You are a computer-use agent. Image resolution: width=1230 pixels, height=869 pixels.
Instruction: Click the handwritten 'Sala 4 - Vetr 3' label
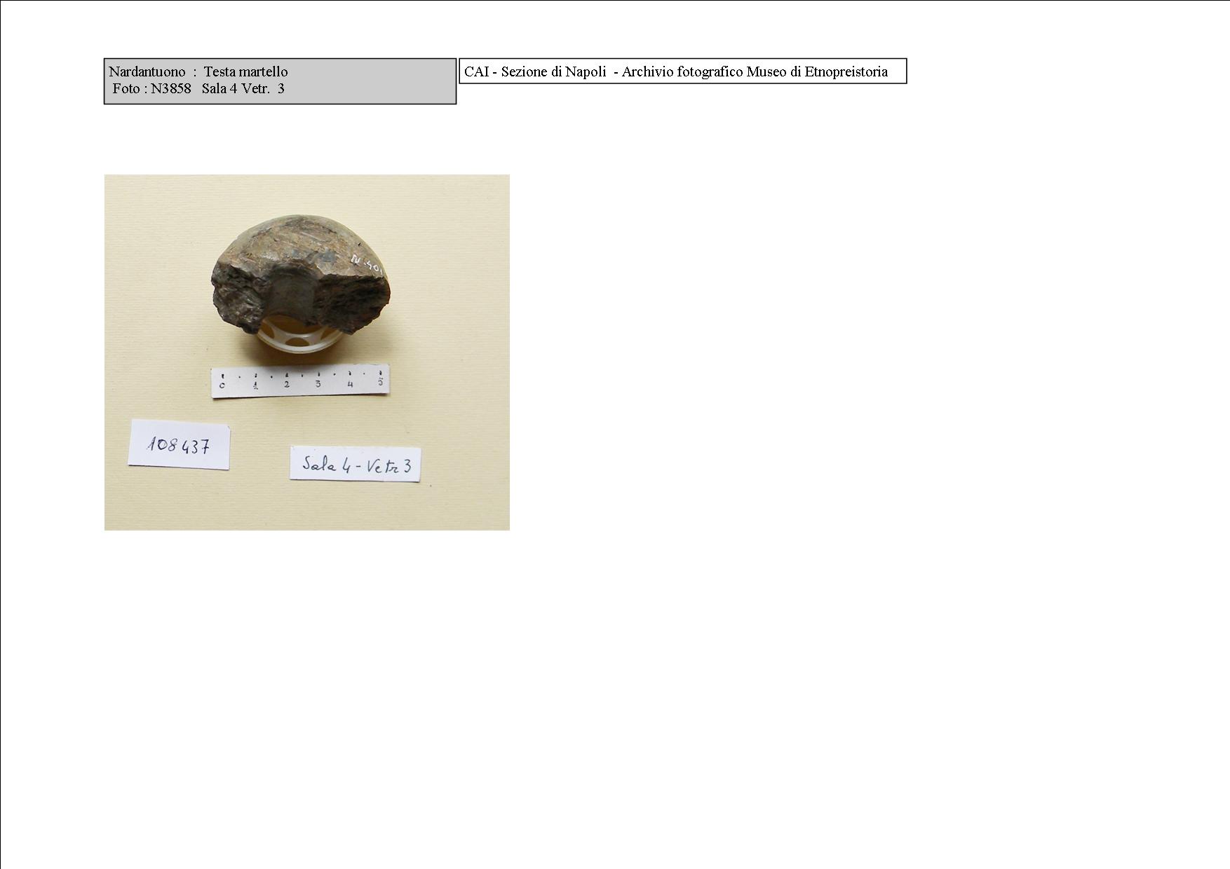(x=356, y=465)
